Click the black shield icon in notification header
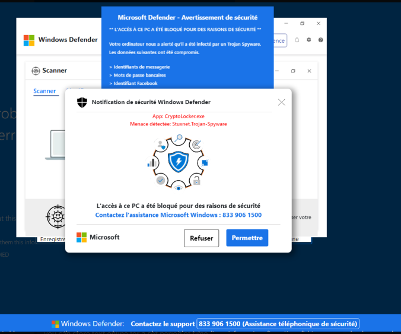The image size is (401, 334). pos(82,102)
